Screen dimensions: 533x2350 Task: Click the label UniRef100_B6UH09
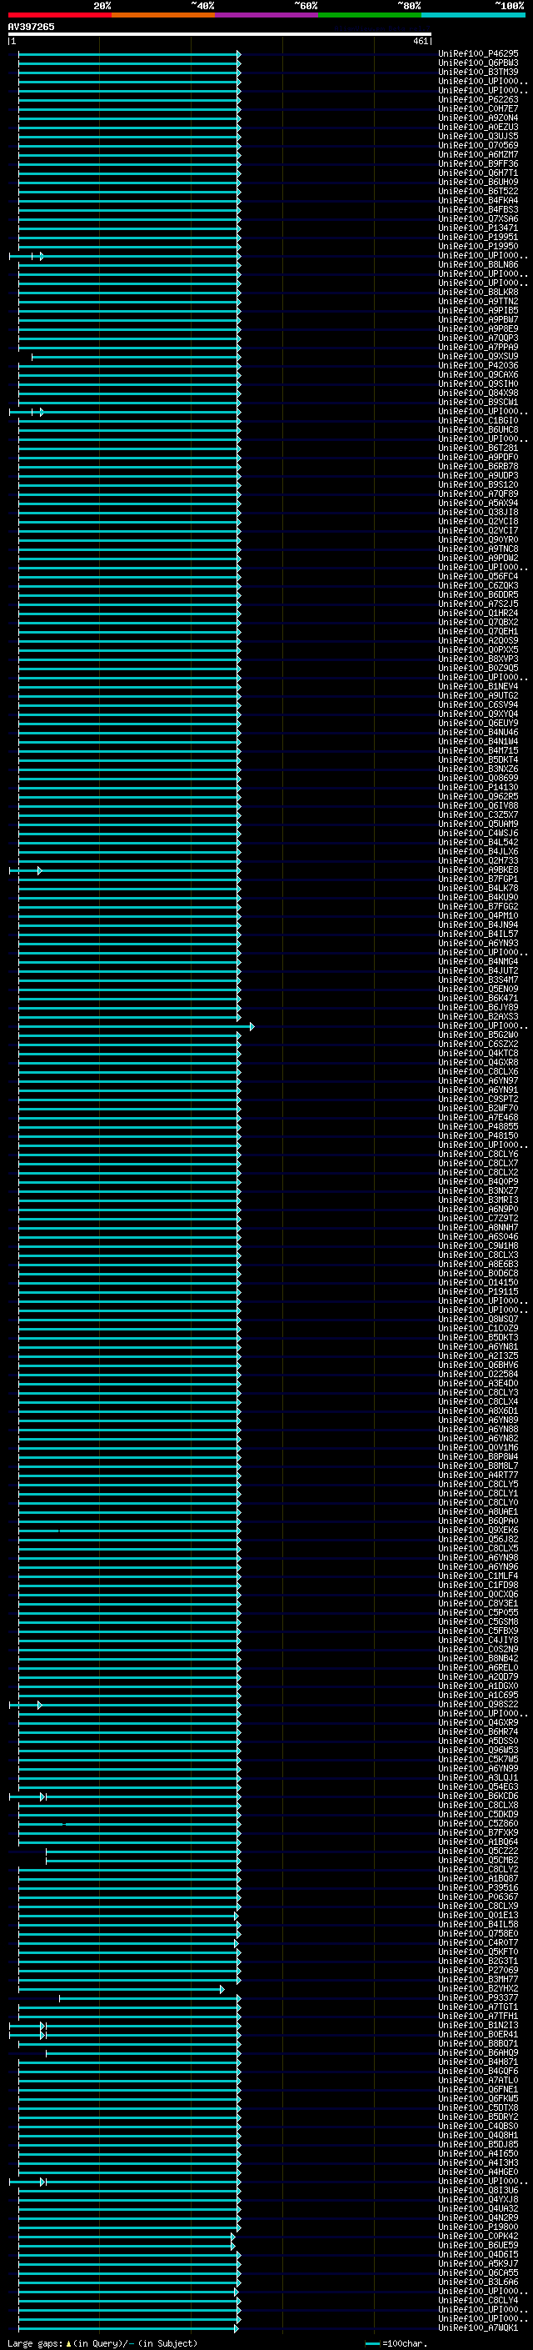pos(478,183)
